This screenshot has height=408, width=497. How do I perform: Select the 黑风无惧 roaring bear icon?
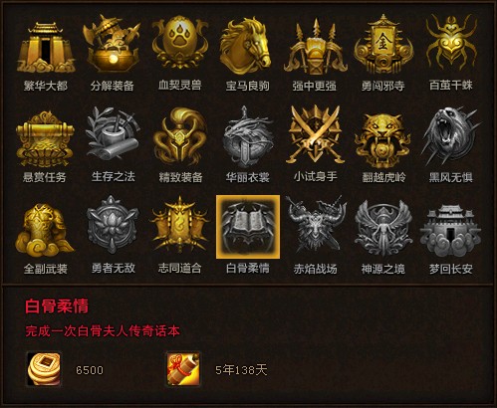[450, 136]
